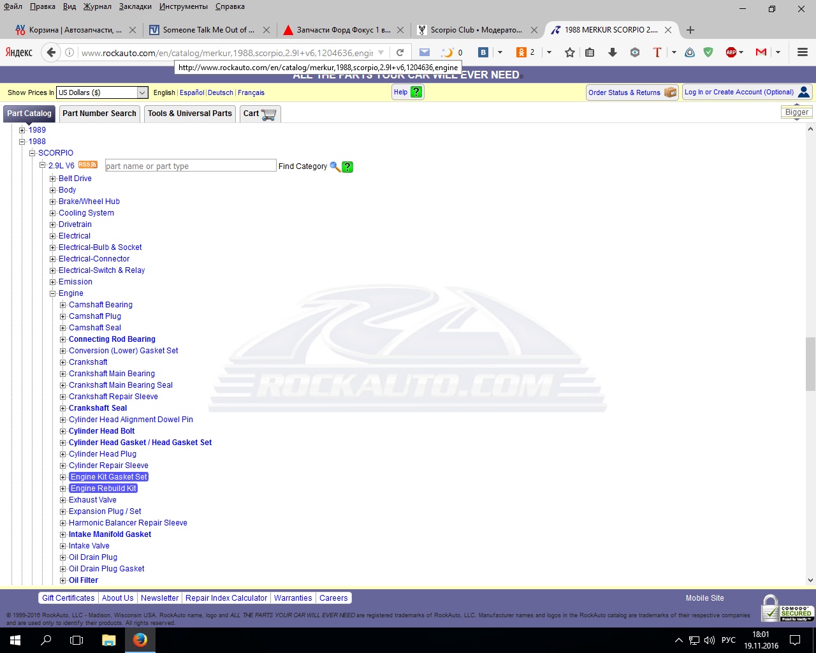This screenshot has width=816, height=653.
Task: Open the Repair Index Calculator link
Action: (x=226, y=598)
